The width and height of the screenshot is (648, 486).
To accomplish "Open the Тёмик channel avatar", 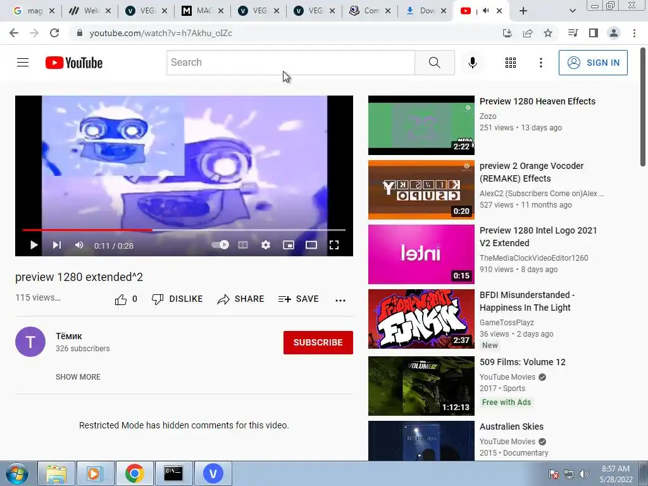I will tap(30, 342).
